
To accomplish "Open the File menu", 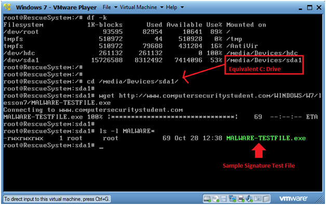I will pyautogui.click(x=110, y=7).
